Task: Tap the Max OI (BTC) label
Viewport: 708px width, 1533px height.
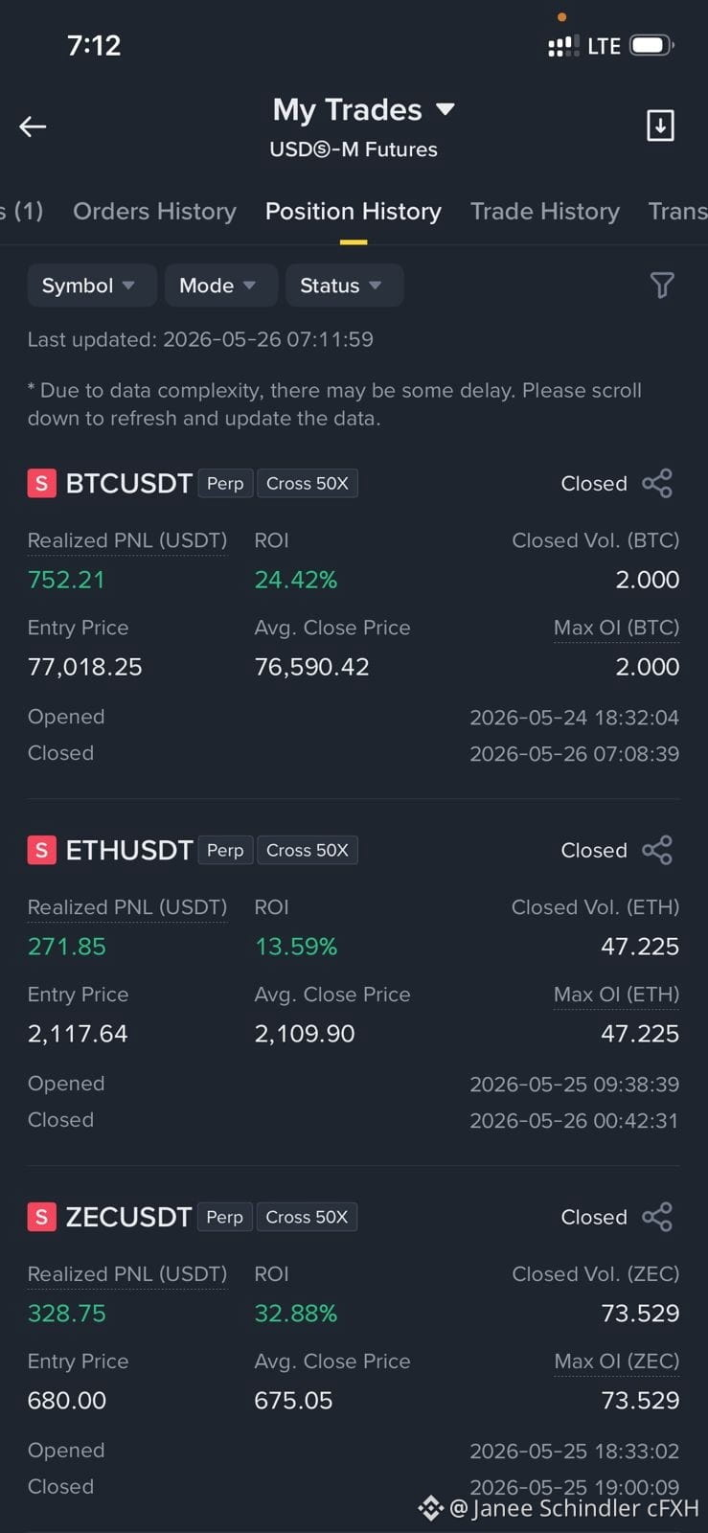Action: (x=616, y=628)
